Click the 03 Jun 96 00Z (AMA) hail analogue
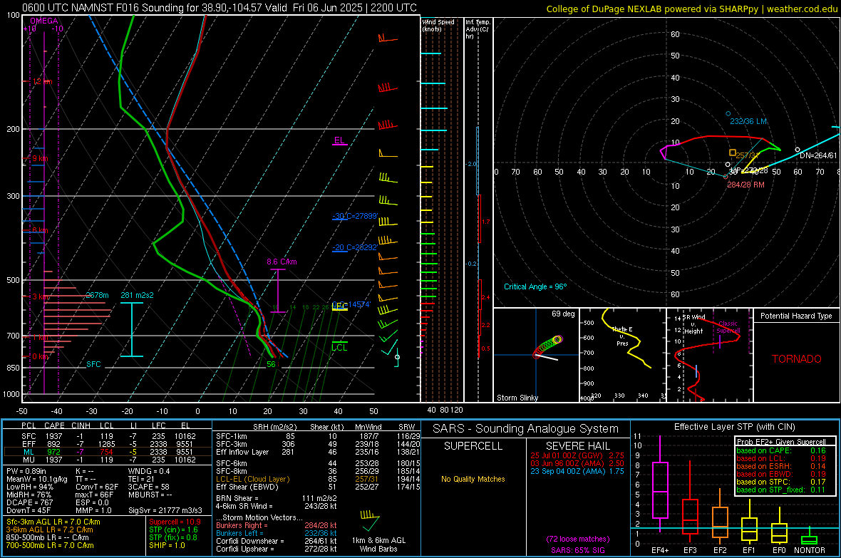This screenshot has height=558, width=841. point(577,463)
